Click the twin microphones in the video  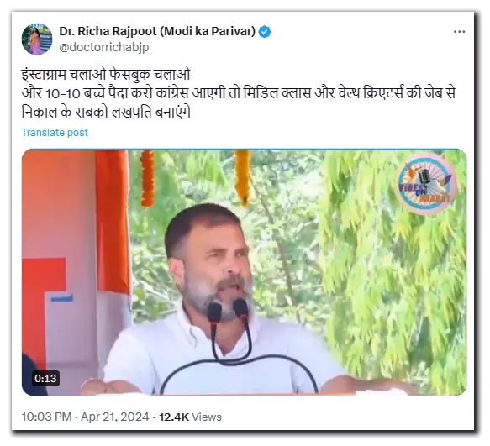228,311
